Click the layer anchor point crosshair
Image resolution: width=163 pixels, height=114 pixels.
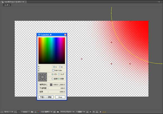click(82, 59)
